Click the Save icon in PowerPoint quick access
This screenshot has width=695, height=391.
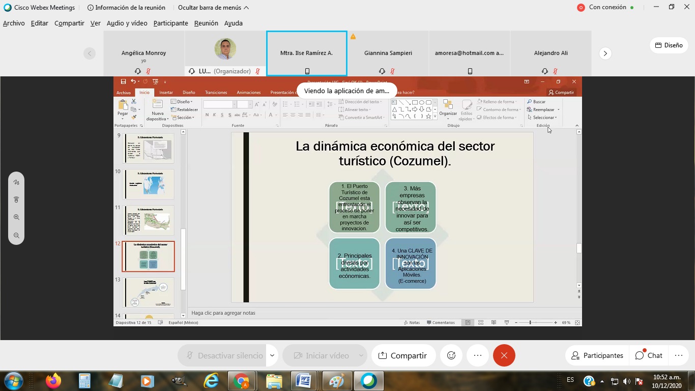click(123, 81)
